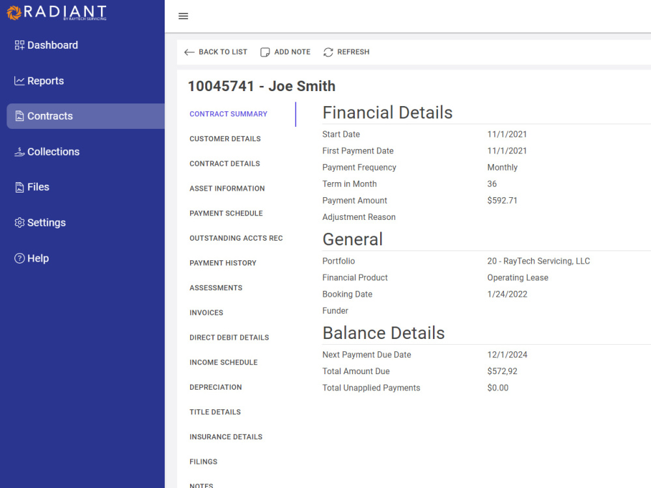
Task: Click the Start Date label
Action: 341,135
